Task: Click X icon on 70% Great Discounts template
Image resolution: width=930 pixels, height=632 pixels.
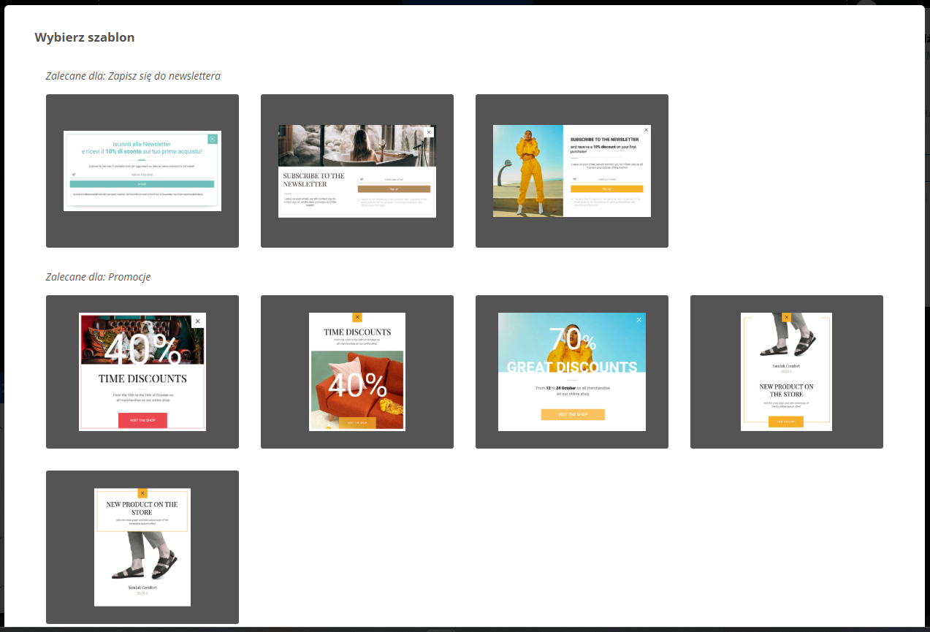Action: (x=639, y=320)
